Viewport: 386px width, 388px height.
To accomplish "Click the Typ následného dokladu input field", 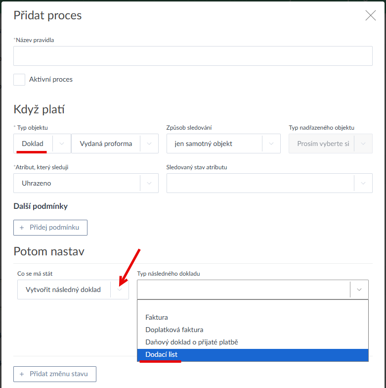I will pyautogui.click(x=243, y=290).
